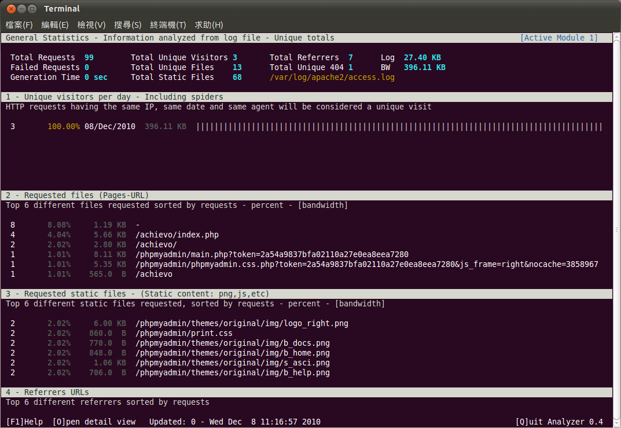Click the [F1]Help hint
The height and width of the screenshot is (428, 621).
tap(24, 422)
